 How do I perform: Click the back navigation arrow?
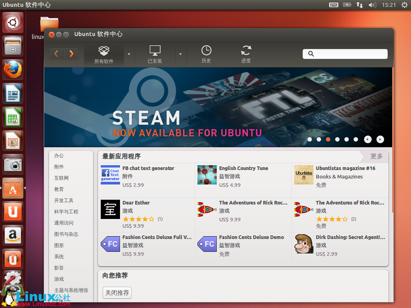(56, 54)
